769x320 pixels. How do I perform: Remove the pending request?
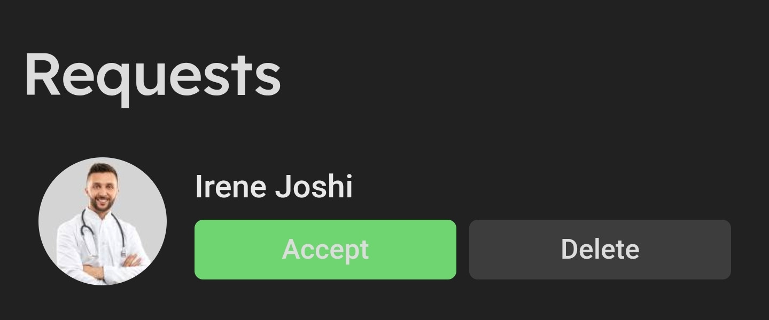pos(600,249)
